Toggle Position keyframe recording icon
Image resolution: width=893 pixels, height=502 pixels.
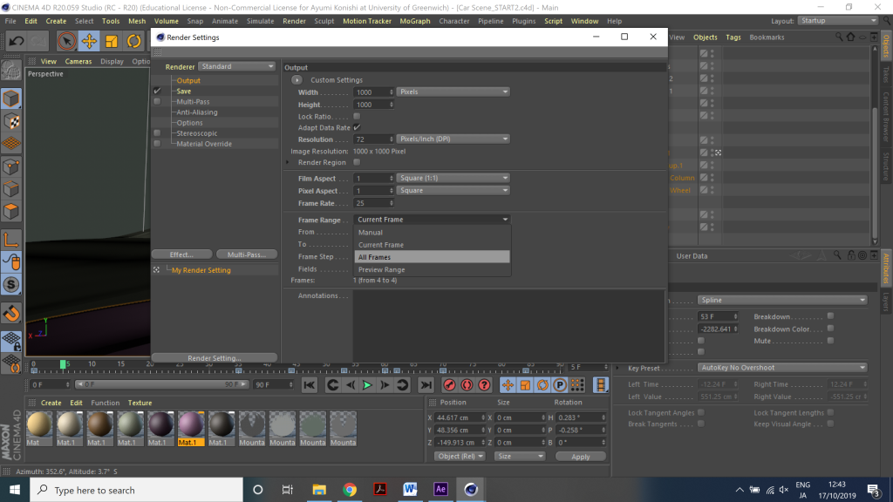pyautogui.click(x=508, y=385)
